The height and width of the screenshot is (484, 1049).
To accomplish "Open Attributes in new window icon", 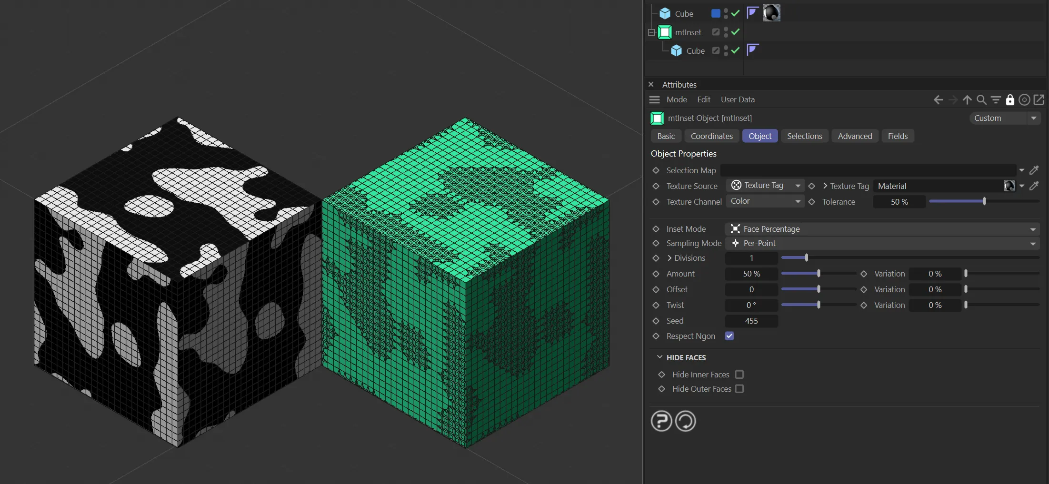I will [x=1039, y=100].
